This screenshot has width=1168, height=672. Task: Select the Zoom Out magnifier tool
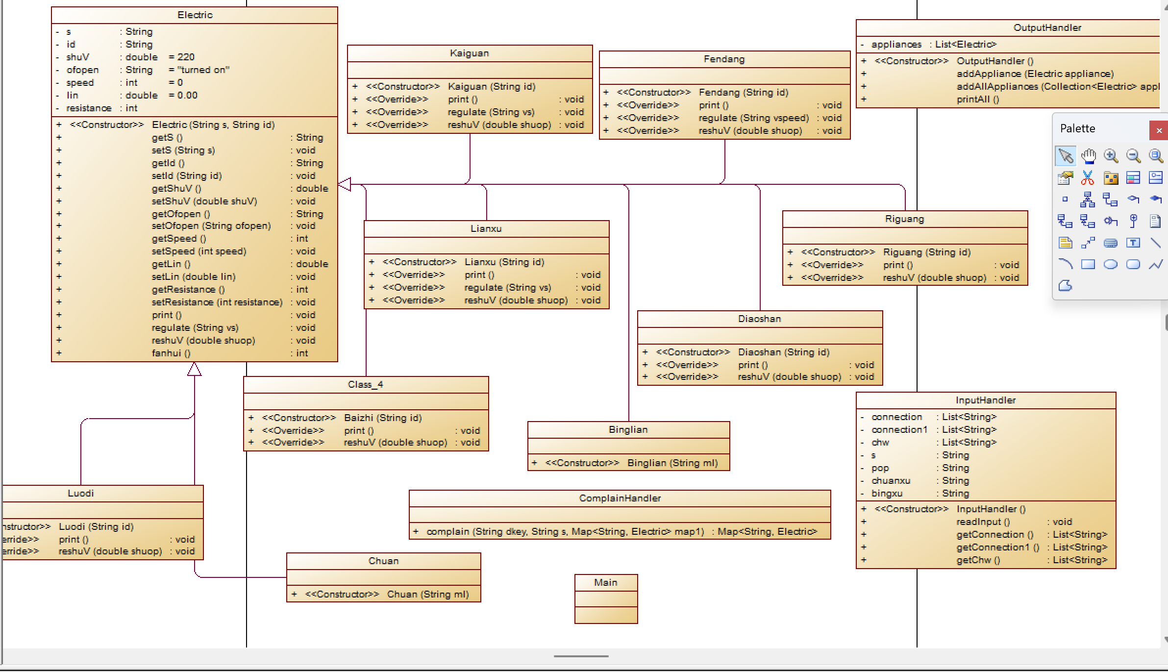(1133, 156)
